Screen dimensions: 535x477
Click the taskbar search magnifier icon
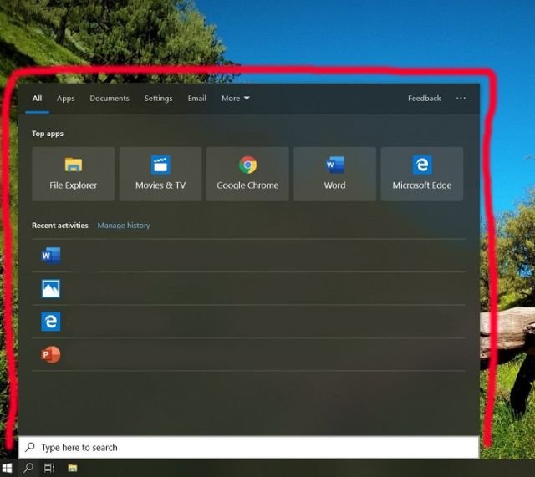point(28,468)
